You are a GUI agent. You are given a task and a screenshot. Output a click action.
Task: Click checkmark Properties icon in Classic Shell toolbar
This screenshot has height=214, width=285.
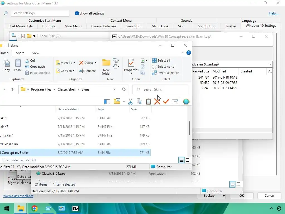click(x=166, y=101)
